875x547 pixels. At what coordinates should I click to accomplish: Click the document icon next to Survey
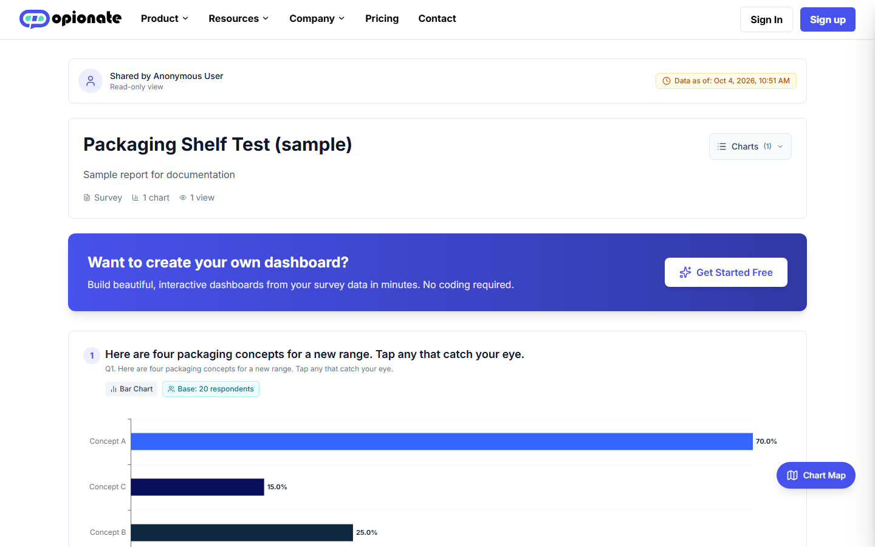point(87,198)
